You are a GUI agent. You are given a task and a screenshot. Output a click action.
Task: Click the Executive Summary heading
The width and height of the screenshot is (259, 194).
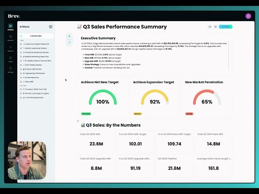98,38
